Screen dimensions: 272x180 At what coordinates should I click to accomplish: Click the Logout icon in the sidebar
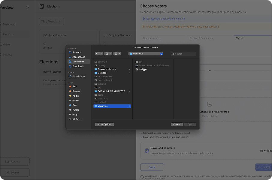(7, 172)
